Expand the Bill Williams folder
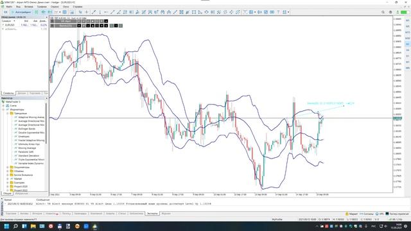411x231 pixels. coord(8,175)
